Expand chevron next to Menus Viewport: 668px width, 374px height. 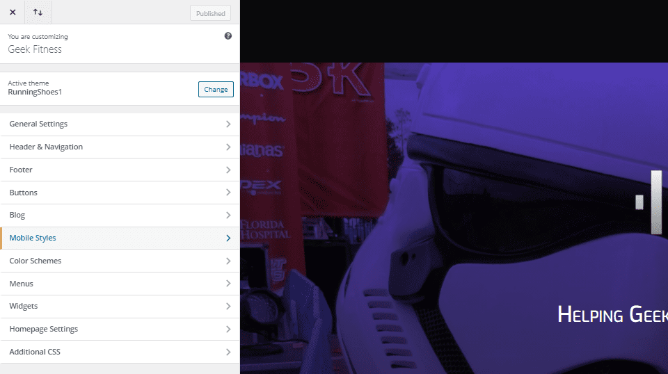click(228, 284)
